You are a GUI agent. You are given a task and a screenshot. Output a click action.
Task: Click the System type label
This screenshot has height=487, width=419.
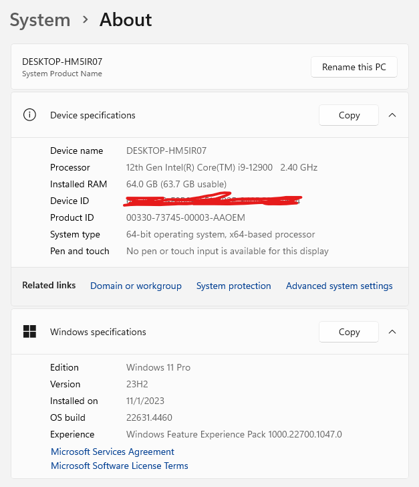75,235
